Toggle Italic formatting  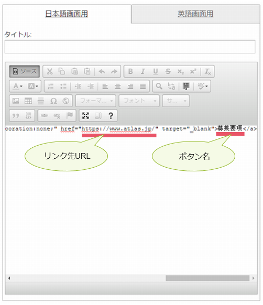tap(143, 71)
